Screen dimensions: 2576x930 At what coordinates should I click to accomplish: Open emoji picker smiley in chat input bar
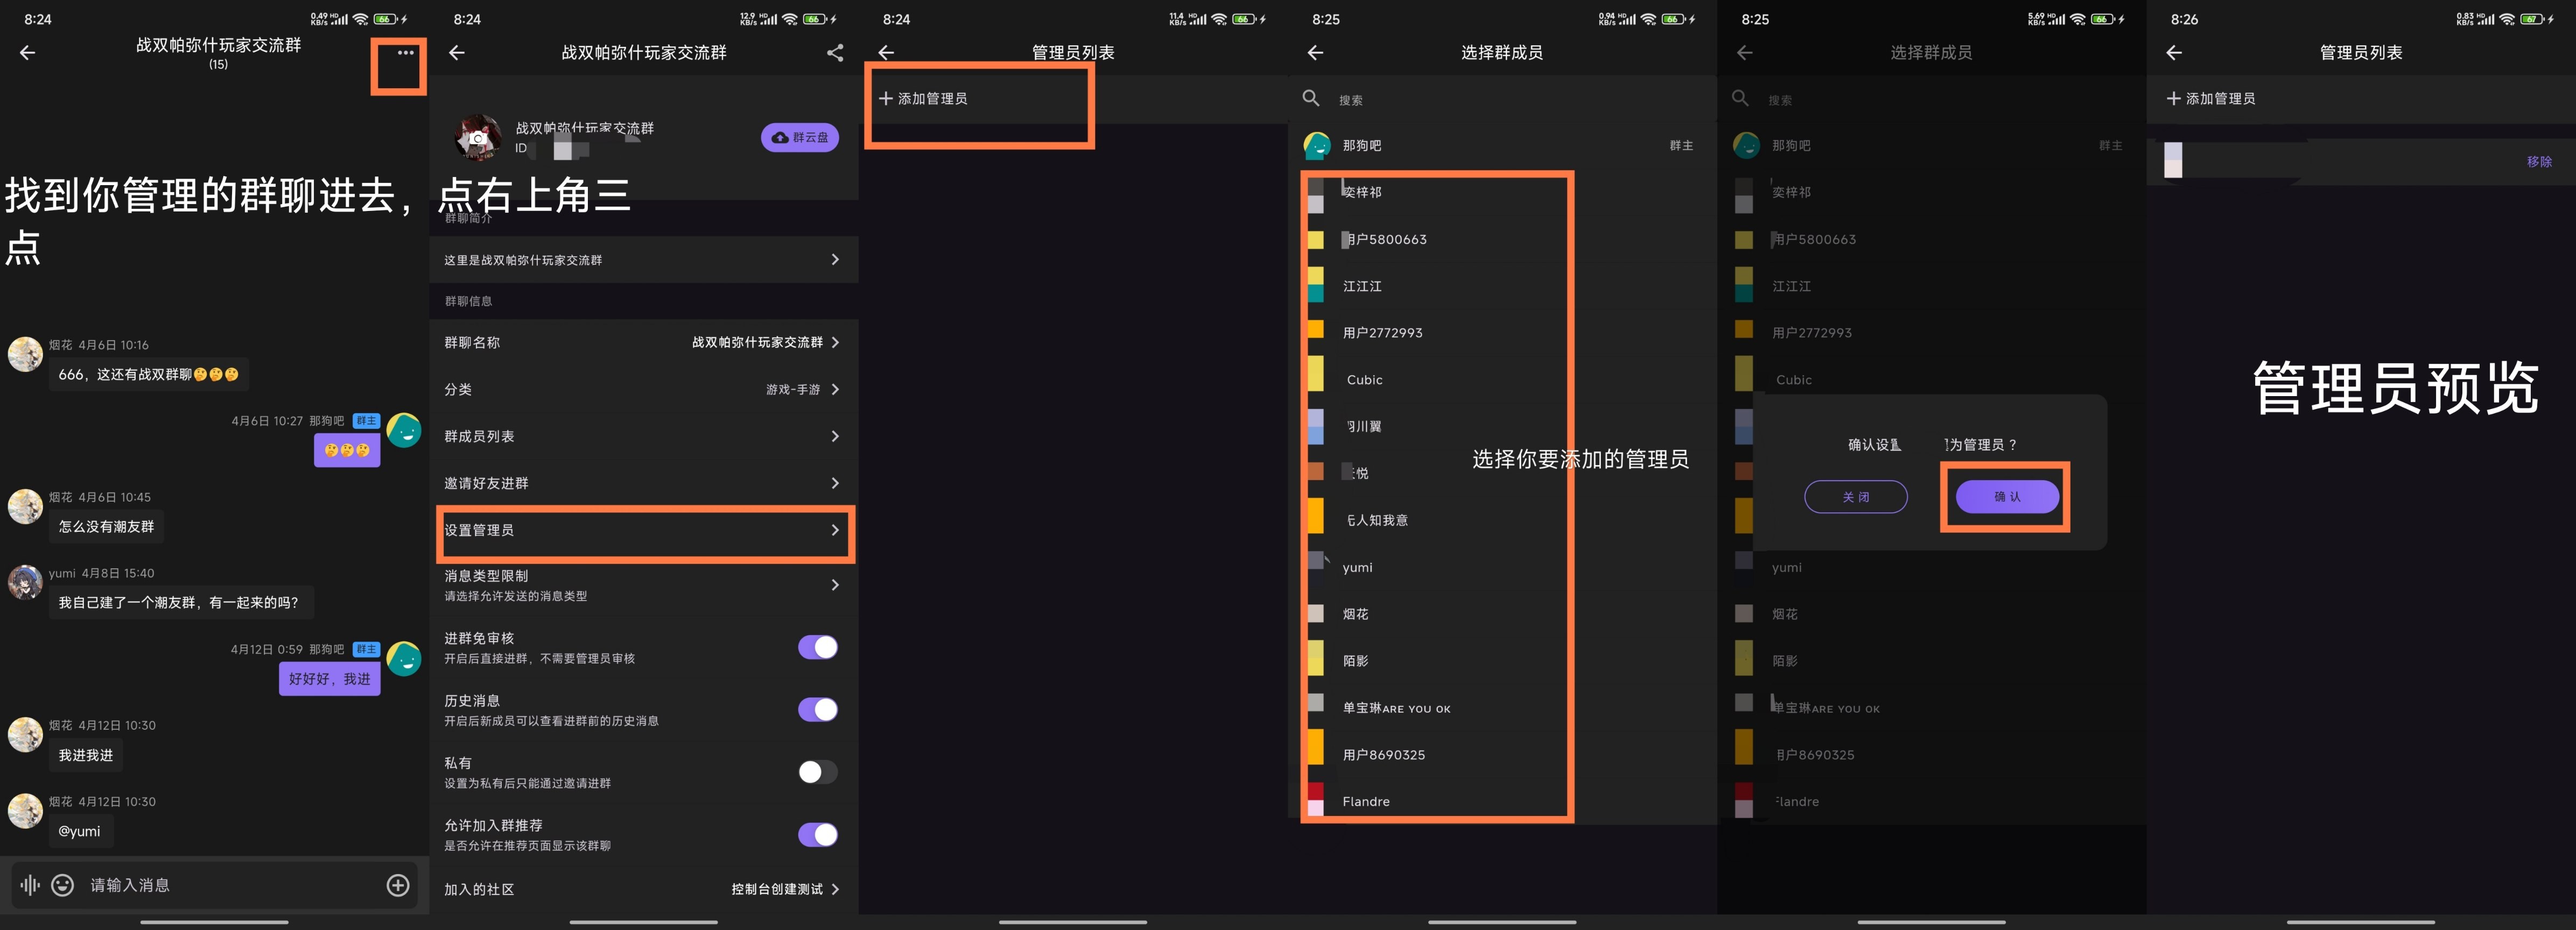pyautogui.click(x=62, y=885)
